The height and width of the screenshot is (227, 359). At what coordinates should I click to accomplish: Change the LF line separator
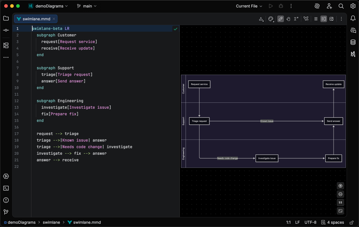[297, 222]
